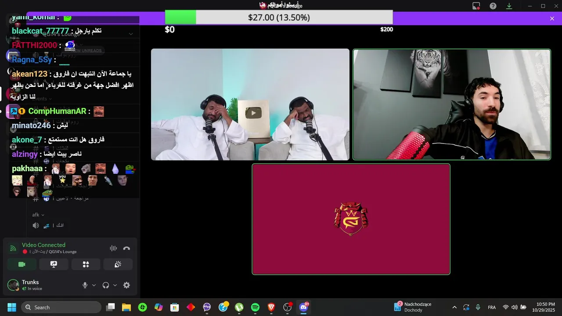Open the Wi-Fi network tray icon
The image size is (562, 316).
point(506,307)
